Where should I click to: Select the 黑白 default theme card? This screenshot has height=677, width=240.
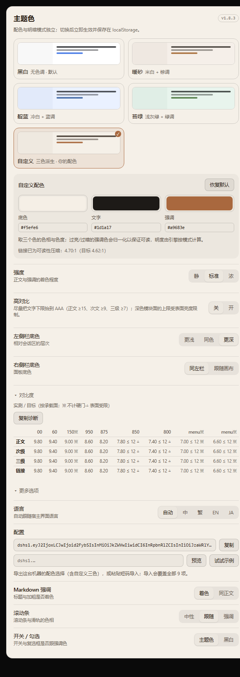point(69,59)
